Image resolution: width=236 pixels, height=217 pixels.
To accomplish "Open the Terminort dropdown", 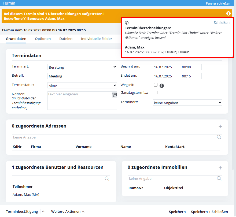I will 187,103.
